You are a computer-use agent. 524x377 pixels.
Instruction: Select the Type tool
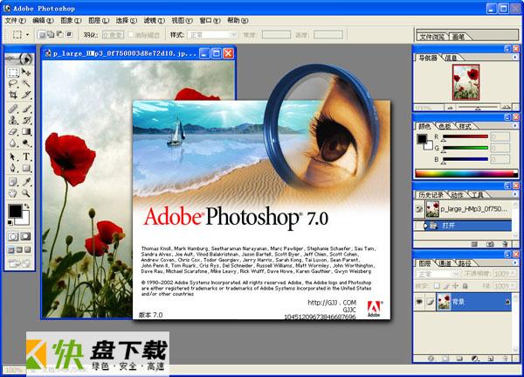26,157
